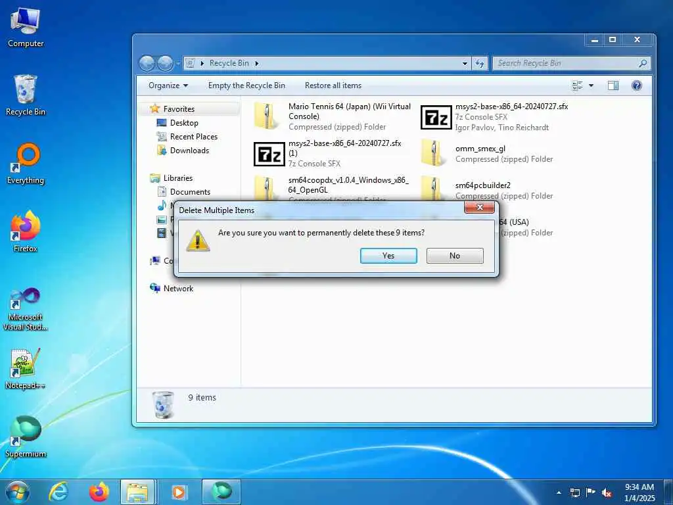The height and width of the screenshot is (505, 673).
Task: Click the Action Center flag tray icon
Action: coord(591,493)
